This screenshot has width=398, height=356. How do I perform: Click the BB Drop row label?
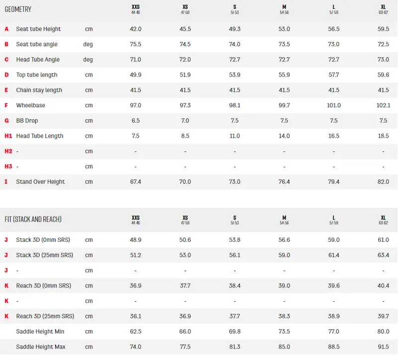(x=27, y=121)
